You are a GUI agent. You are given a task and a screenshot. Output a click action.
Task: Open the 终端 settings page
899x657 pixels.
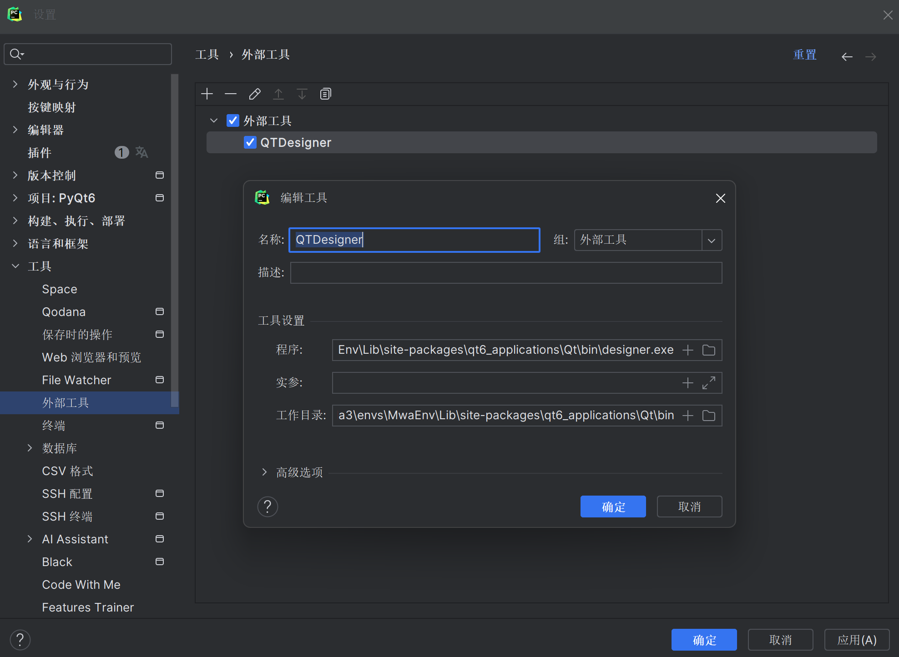click(54, 426)
